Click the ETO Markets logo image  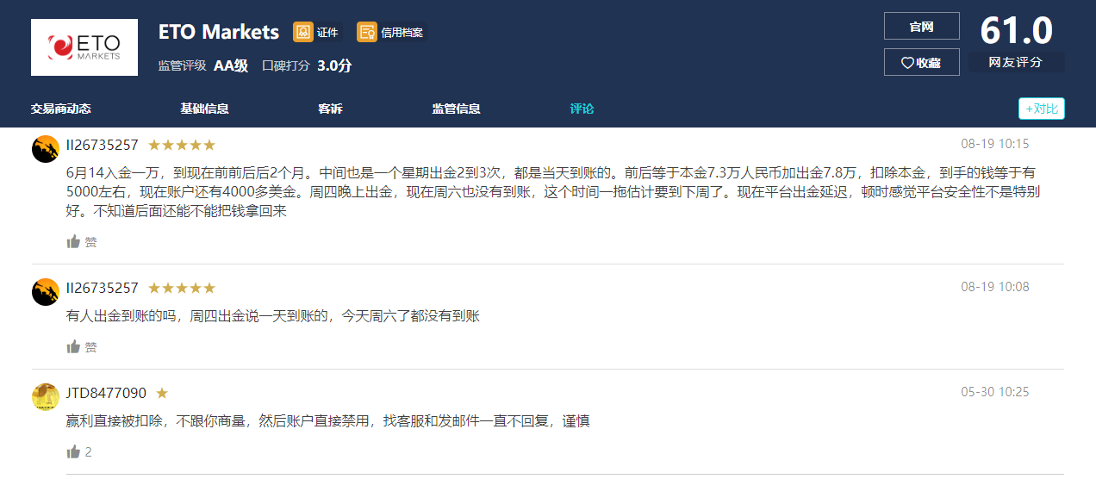point(84,47)
